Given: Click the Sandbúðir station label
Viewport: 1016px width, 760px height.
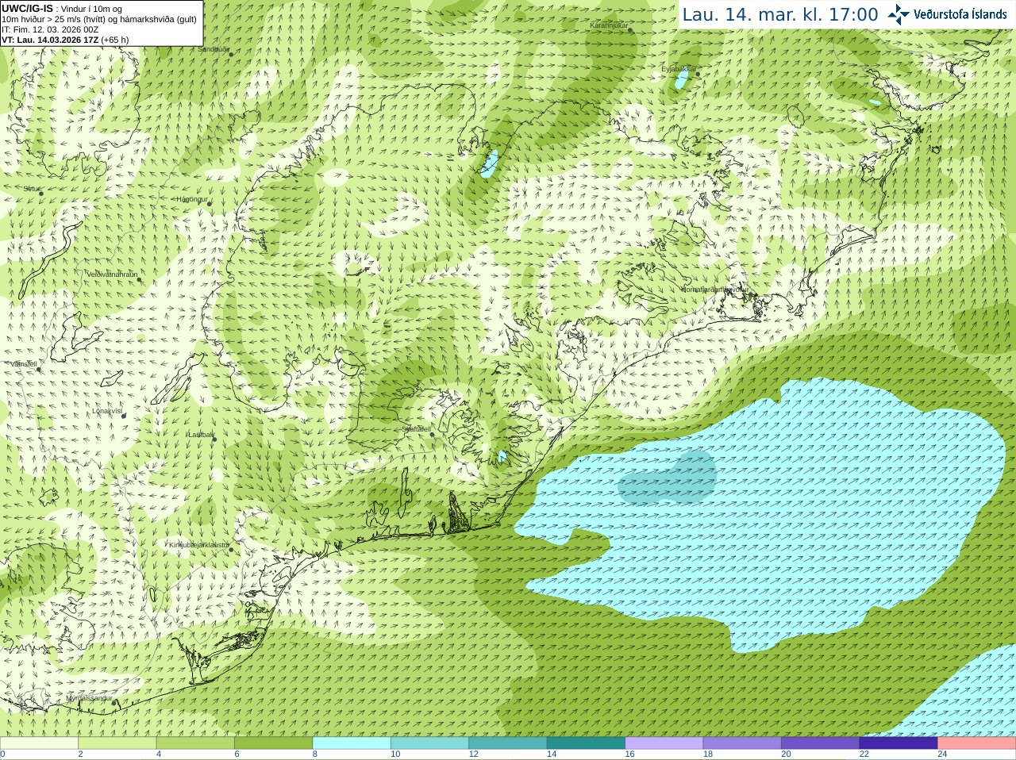Looking at the screenshot, I should pyautogui.click(x=214, y=49).
